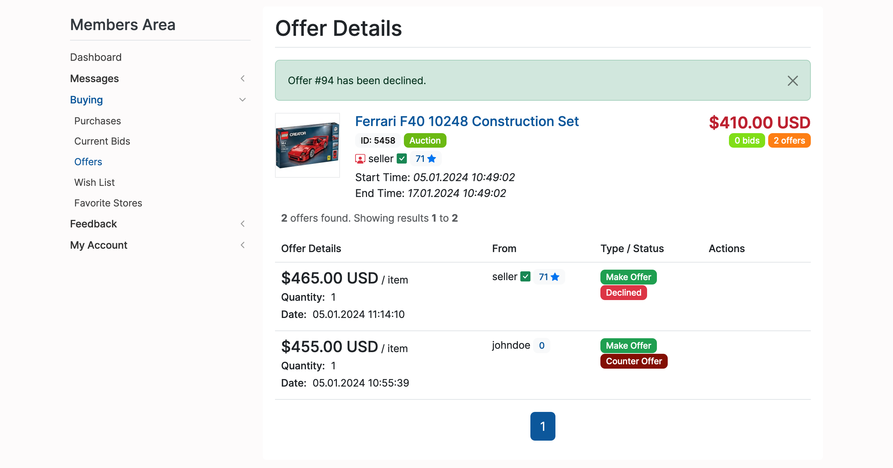Click the 71 star rating in offers table
The image size is (893, 468).
(549, 277)
